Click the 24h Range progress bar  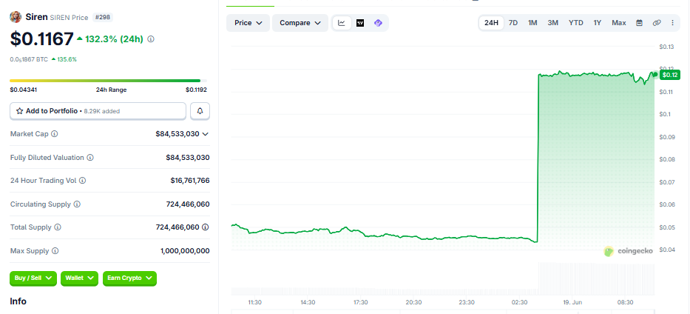point(108,81)
